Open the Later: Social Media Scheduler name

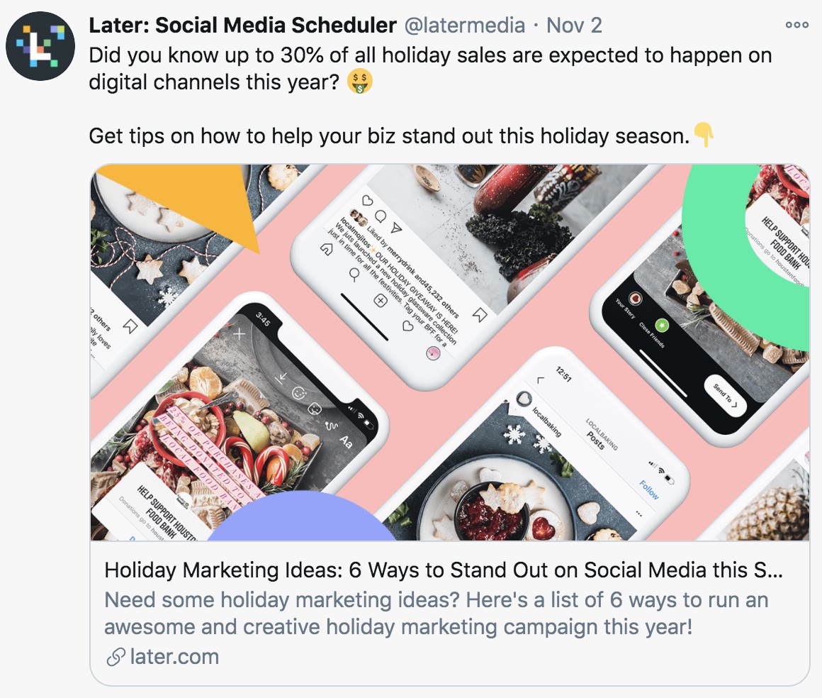242,26
